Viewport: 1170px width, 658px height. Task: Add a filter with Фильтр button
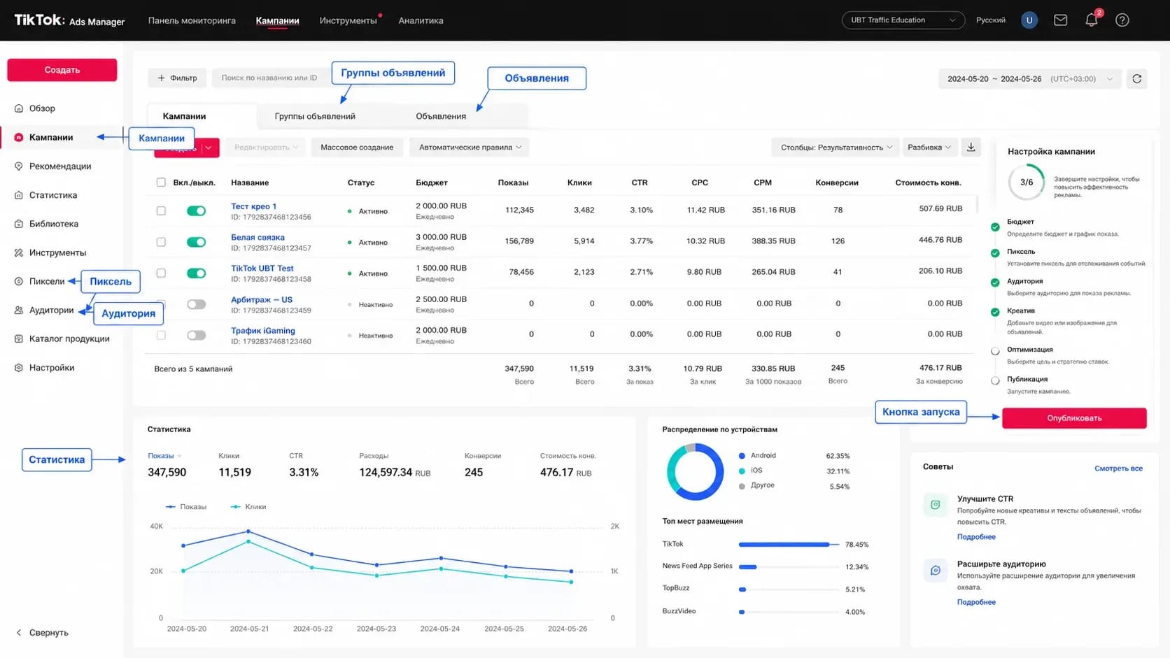click(x=177, y=78)
